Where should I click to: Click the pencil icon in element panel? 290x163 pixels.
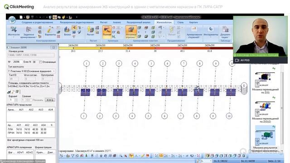pyautogui.click(x=13, y=91)
